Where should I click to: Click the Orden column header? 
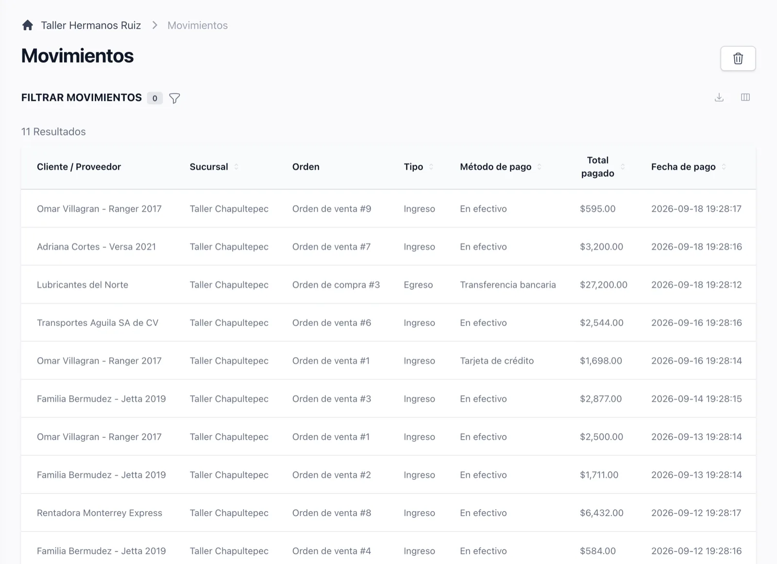(306, 166)
